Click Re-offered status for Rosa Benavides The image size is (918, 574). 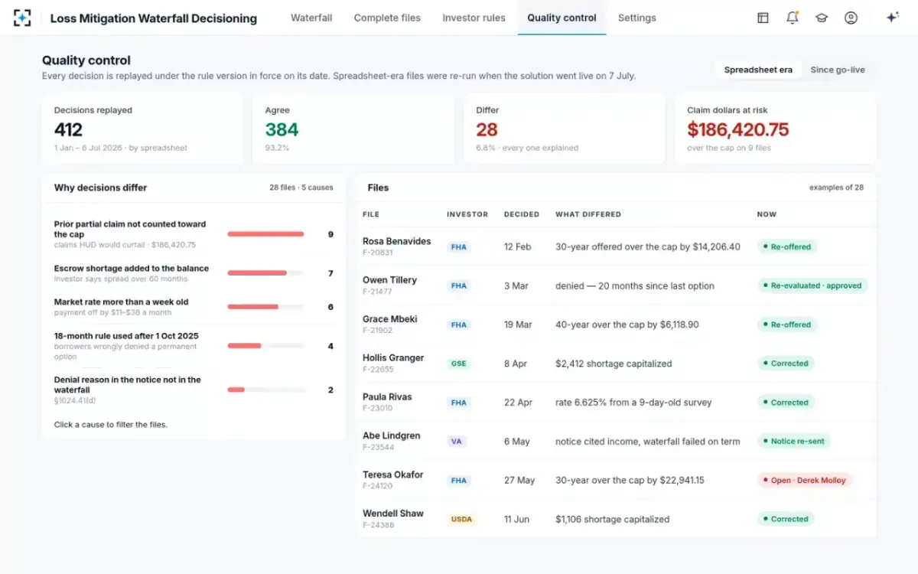coord(787,247)
